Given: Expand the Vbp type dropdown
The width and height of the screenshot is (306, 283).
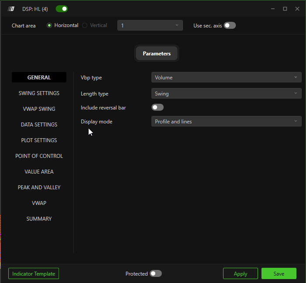Looking at the screenshot, I should click(226, 78).
